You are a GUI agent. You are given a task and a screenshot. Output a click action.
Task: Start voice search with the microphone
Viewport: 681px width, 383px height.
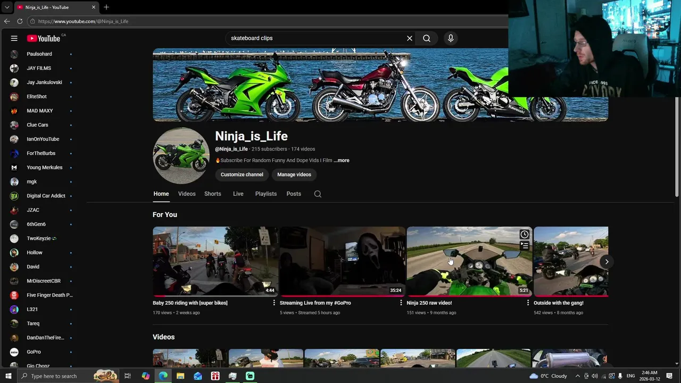point(451,38)
